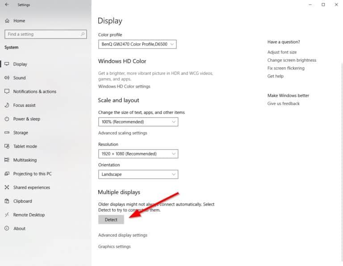
Task: Click the Find a setting search box
Action: click(x=42, y=34)
